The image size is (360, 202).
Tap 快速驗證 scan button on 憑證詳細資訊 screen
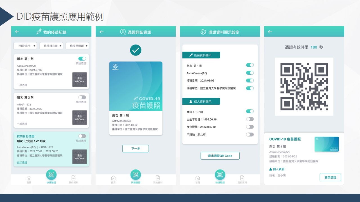(136, 175)
